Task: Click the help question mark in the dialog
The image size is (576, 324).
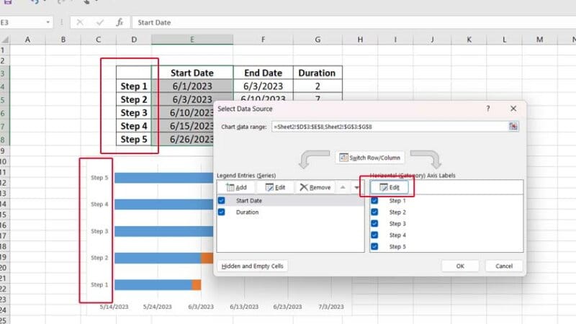Action: (488, 109)
